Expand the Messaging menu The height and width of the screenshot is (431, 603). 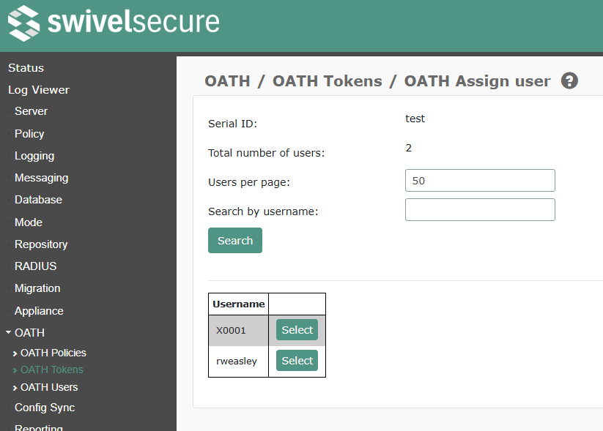pos(41,178)
